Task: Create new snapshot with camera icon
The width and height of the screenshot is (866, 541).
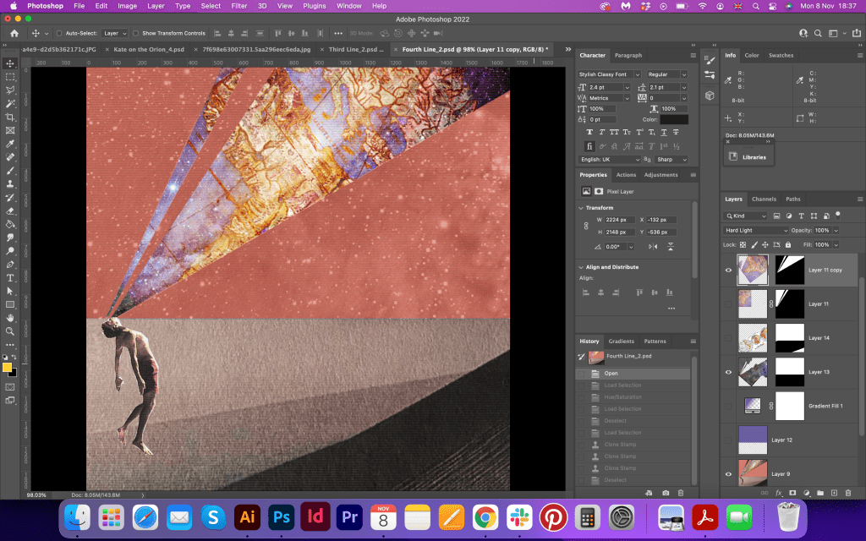Action: (x=666, y=492)
